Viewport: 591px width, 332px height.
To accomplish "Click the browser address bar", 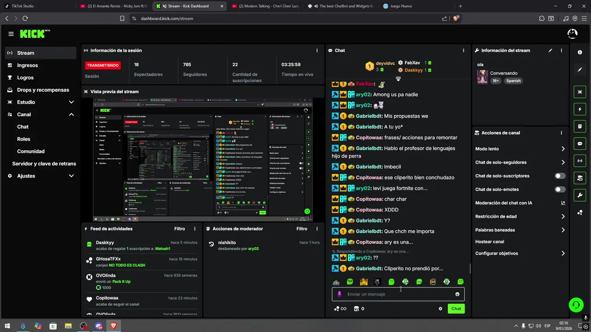I will 286,18.
